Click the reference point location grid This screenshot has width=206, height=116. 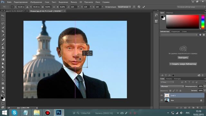(12, 7)
